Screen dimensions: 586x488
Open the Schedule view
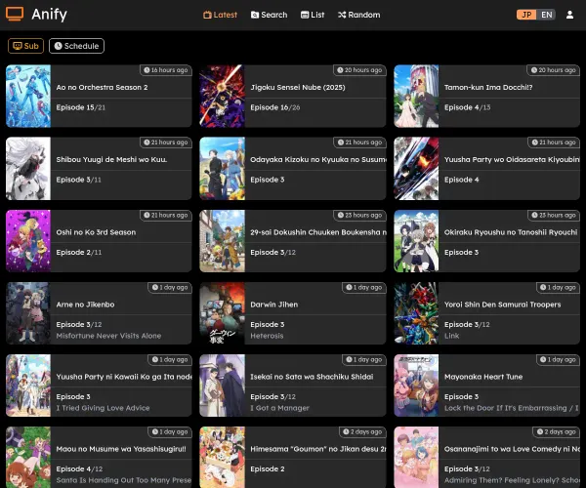click(x=76, y=46)
